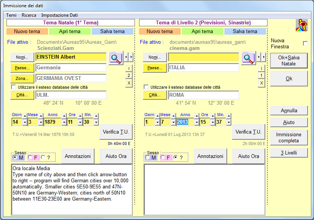
Task: Decrease Min value 30 with down arrow
Action: tap(96, 122)
